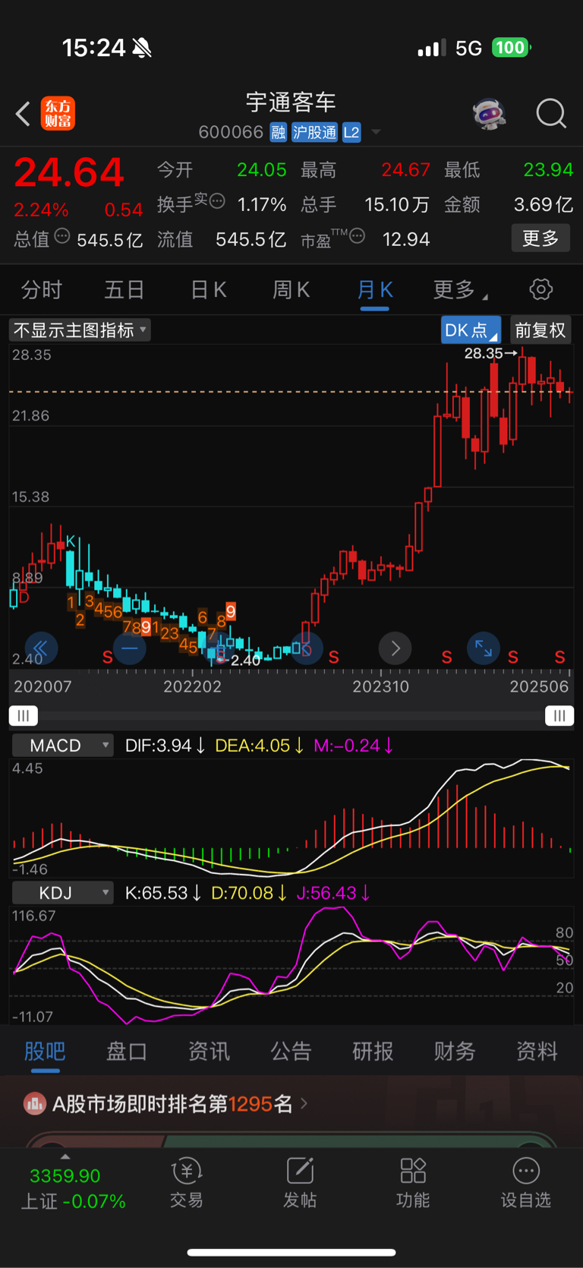
Task: Open the 资料 company profile tab
Action: tap(537, 1051)
